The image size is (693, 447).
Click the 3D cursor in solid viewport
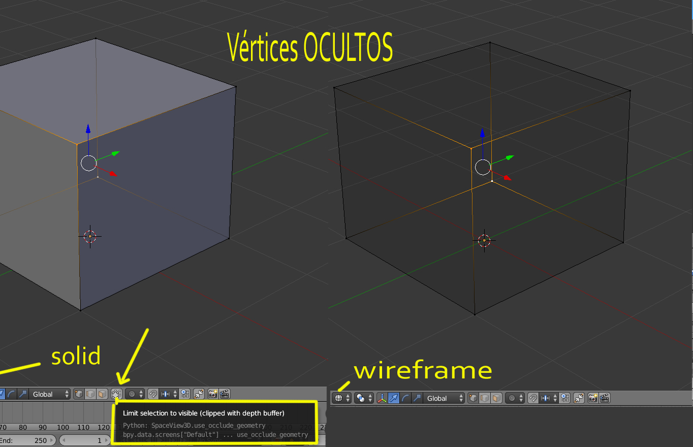tap(90, 236)
